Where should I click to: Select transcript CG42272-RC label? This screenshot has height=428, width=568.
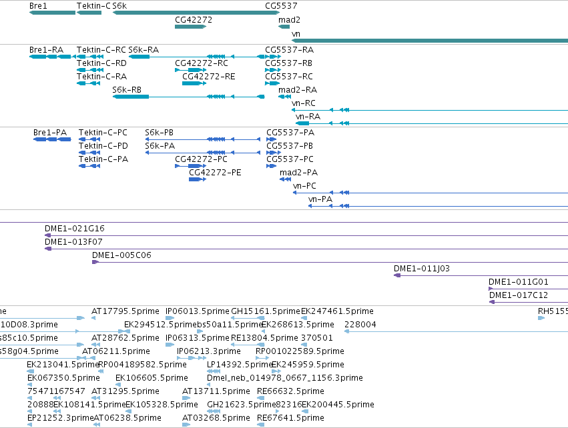[x=202, y=63]
